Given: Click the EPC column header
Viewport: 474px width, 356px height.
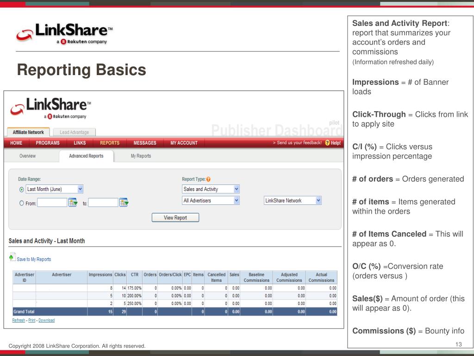Looking at the screenshot, I should [187, 277].
